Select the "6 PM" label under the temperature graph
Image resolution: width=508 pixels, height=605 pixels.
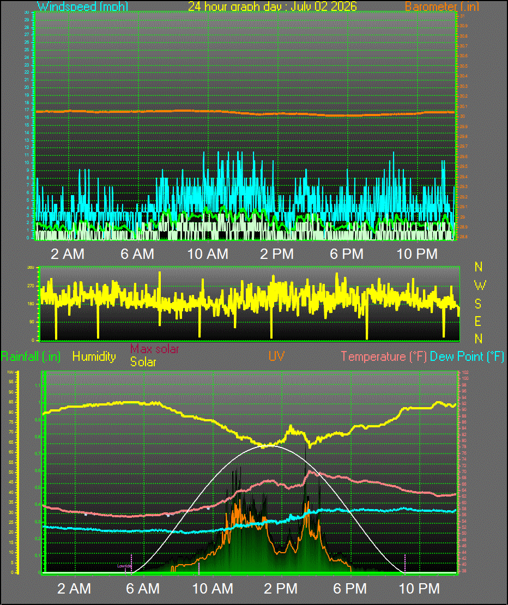[x=350, y=589]
